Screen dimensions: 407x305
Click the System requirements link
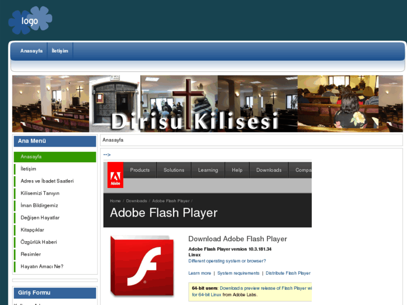tap(238, 273)
